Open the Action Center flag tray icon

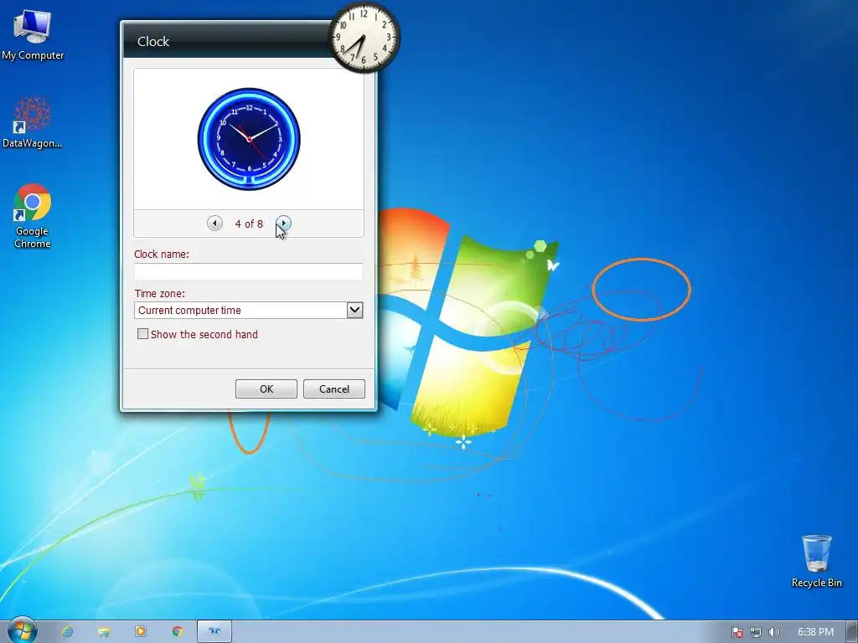[737, 632]
